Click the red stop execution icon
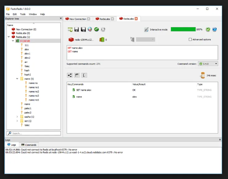 click(x=90, y=29)
